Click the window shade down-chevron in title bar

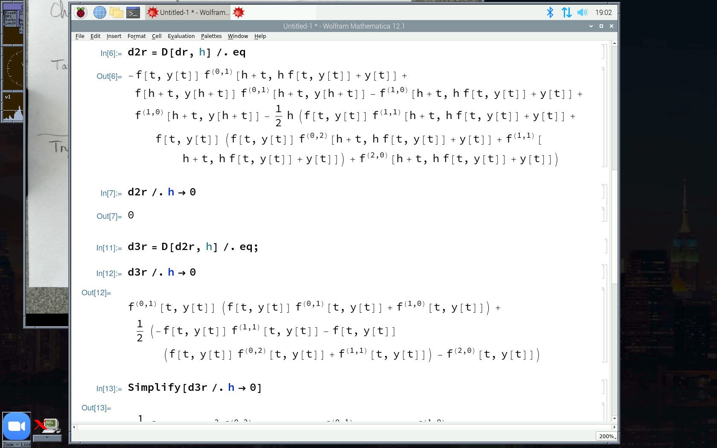591,26
